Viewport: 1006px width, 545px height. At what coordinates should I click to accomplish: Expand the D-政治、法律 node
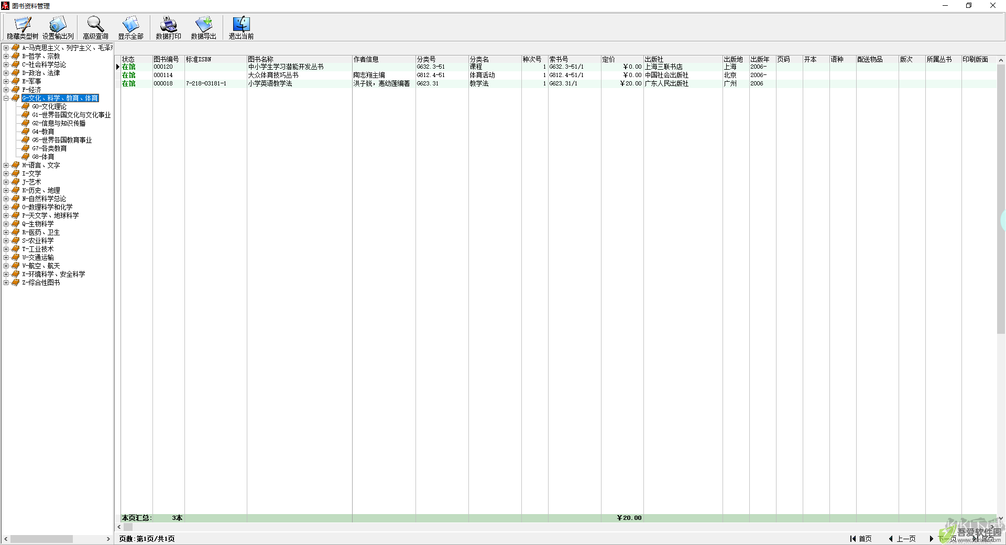6,73
